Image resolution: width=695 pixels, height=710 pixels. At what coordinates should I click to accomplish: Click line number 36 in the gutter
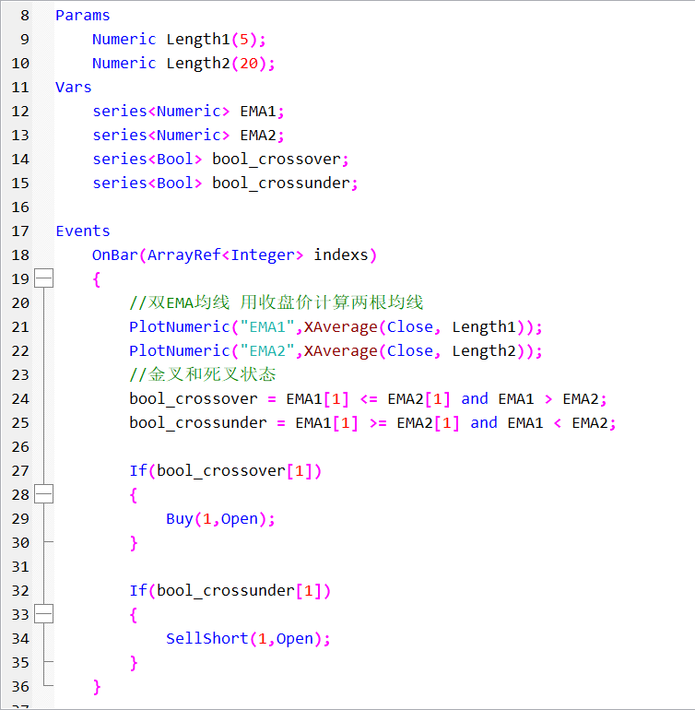click(x=20, y=686)
